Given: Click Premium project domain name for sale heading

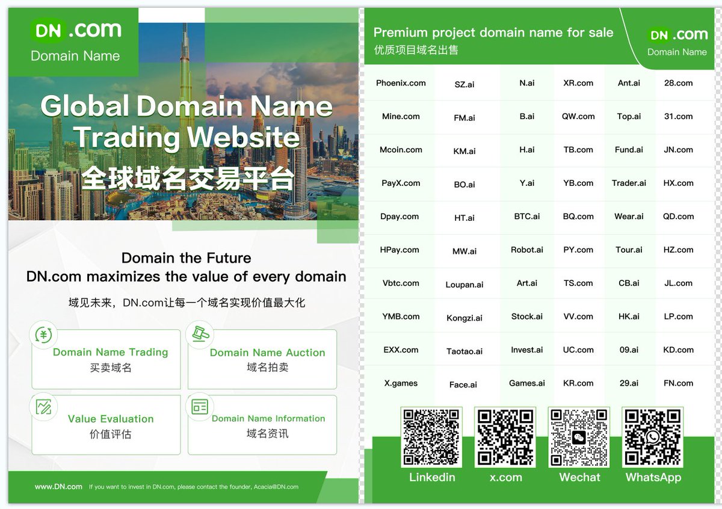Looking at the screenshot, I should point(493,32).
